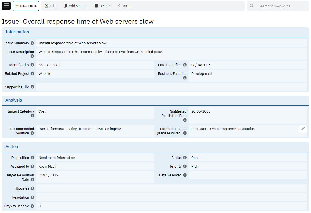Click info icon beside Days to Resolve
Viewport: 311px width, 213px height.
(32, 206)
